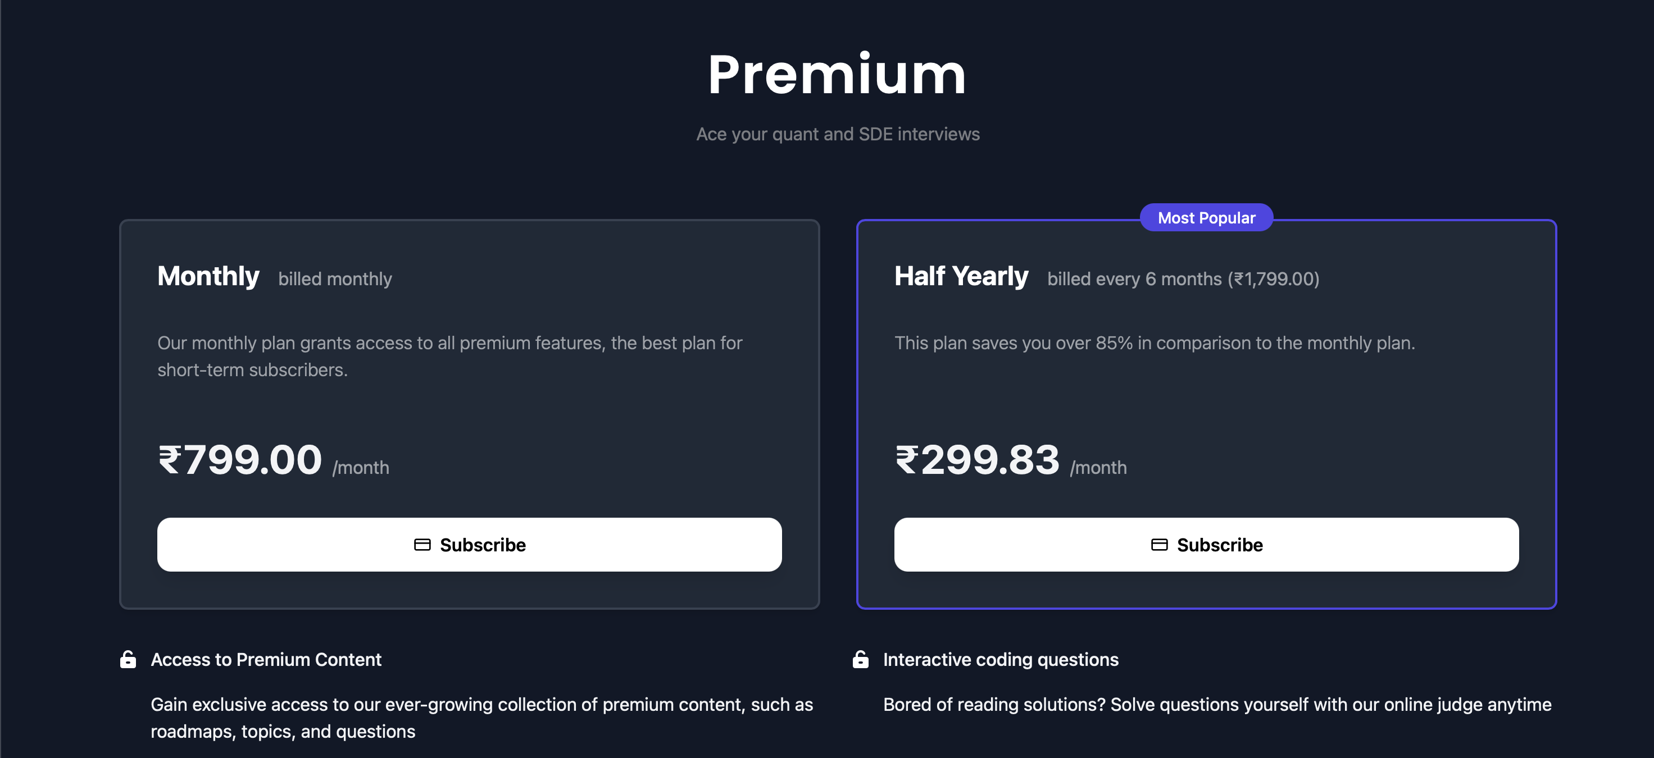Click credit card icon in Monthly Subscribe
The width and height of the screenshot is (1654, 758).
pos(422,545)
